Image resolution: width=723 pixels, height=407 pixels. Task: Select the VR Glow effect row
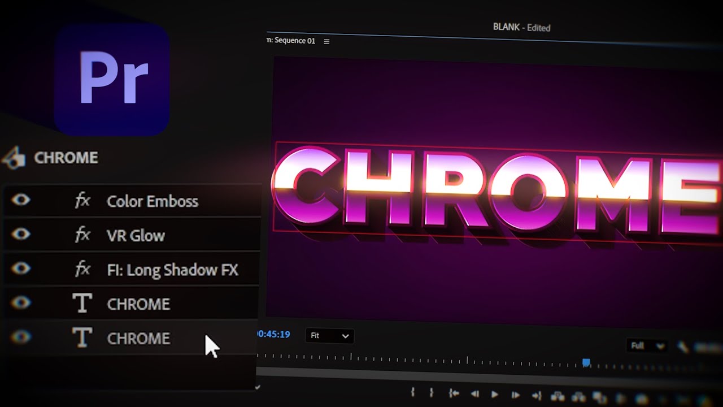131,235
